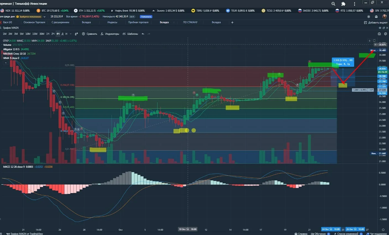The height and width of the screenshot is (235, 389).
Task: Click the snowflake theme icon
Action: [x=369, y=17]
